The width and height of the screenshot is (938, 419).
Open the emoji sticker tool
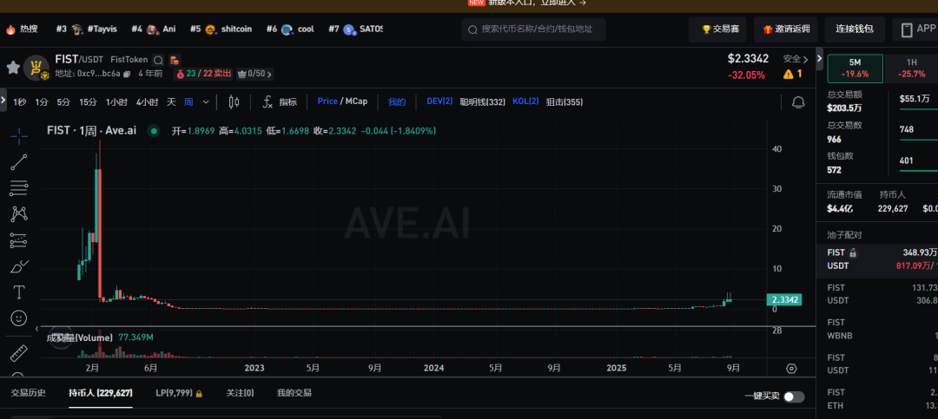pos(18,318)
